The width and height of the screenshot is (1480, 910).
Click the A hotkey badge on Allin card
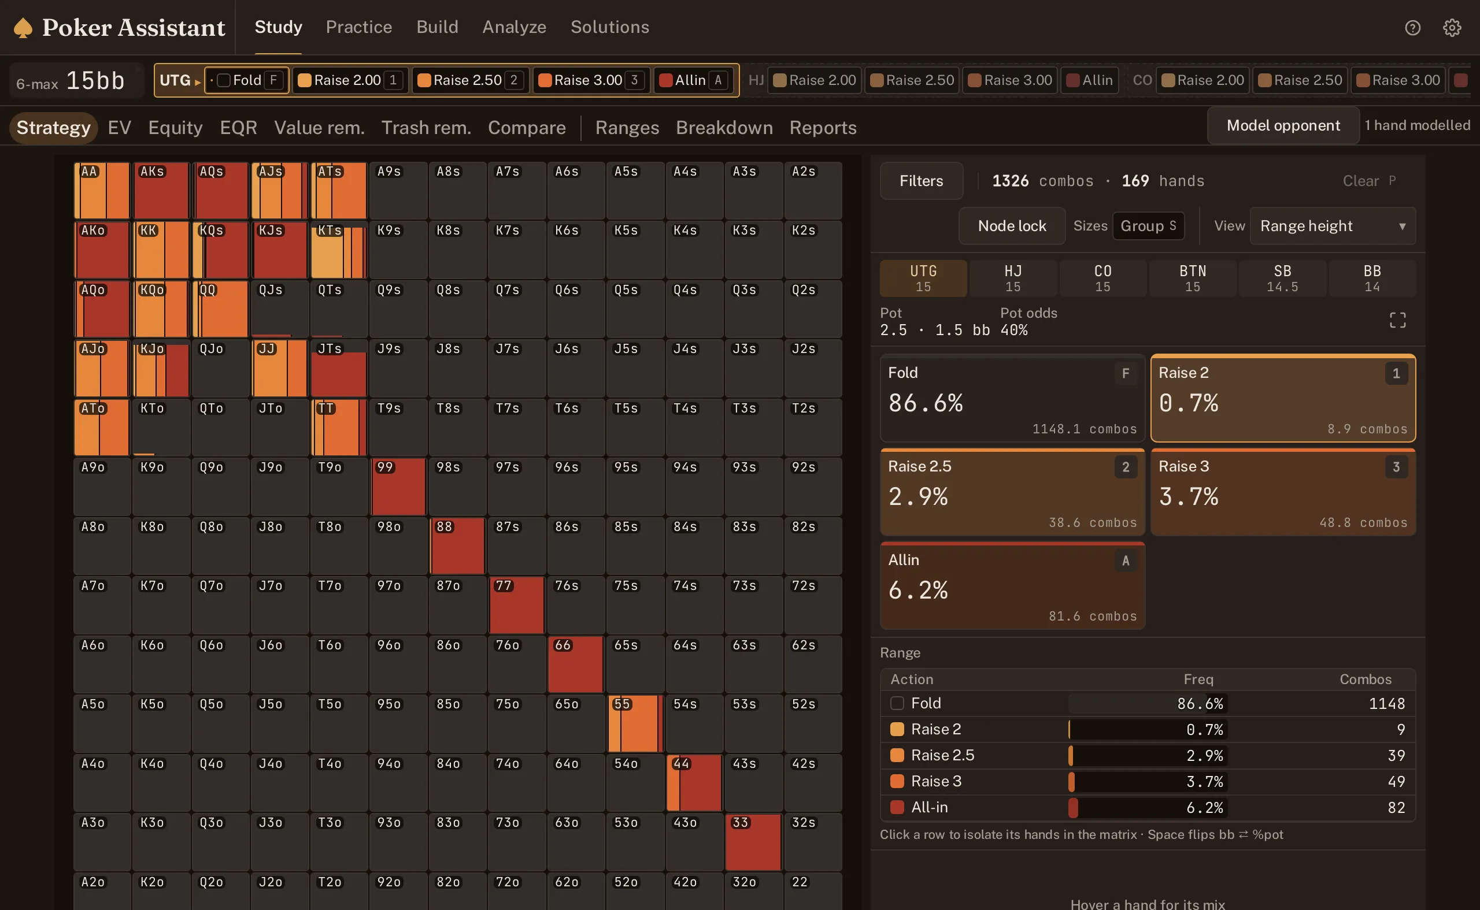coord(1126,561)
